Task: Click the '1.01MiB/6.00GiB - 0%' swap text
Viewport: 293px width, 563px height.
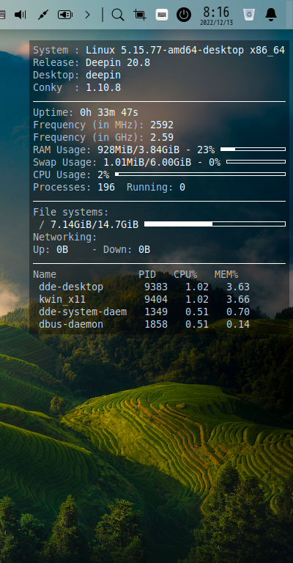Action: (x=162, y=162)
